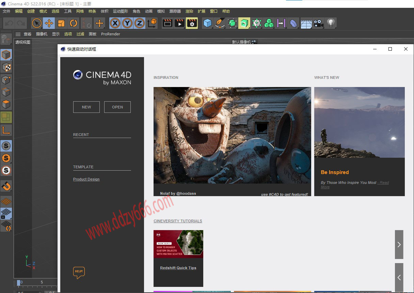Viewport: 414px width, 293px height.
Task: Click the Redo arrow icon
Action: point(20,23)
